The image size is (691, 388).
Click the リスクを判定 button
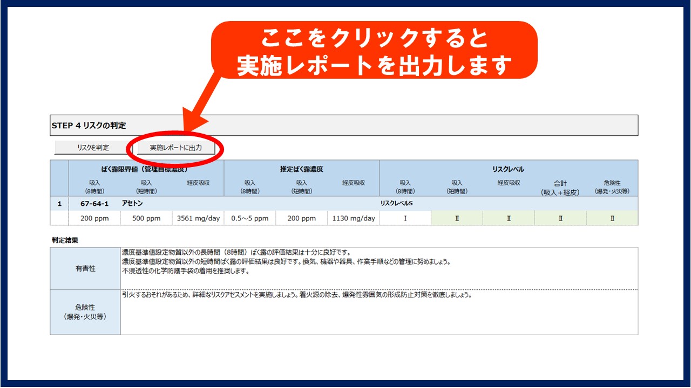click(92, 148)
